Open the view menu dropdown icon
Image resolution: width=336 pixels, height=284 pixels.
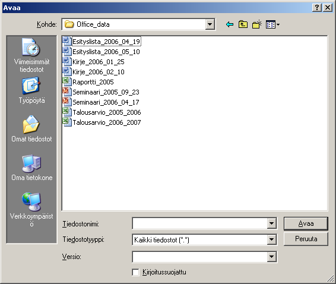pyautogui.click(x=272, y=24)
